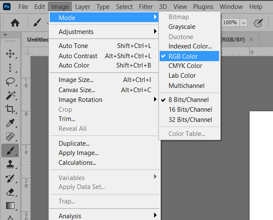
Task: Set depth to 32 Bits/Channel
Action: (189, 120)
